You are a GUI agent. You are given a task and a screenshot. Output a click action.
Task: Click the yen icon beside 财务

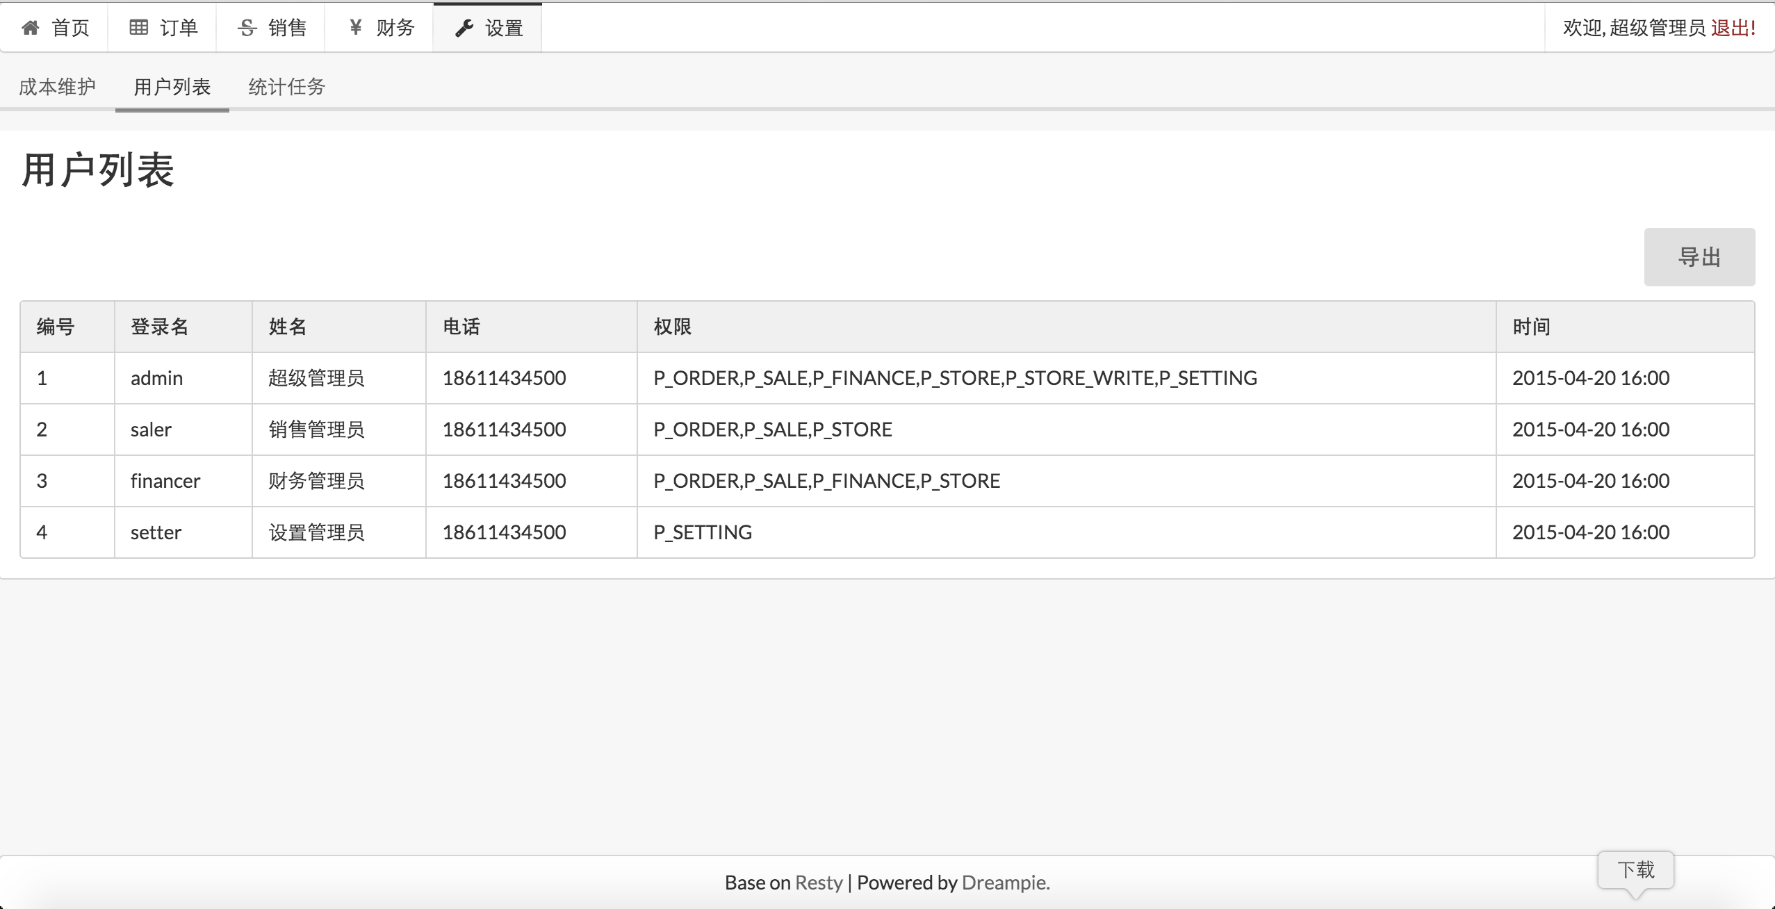pos(356,28)
